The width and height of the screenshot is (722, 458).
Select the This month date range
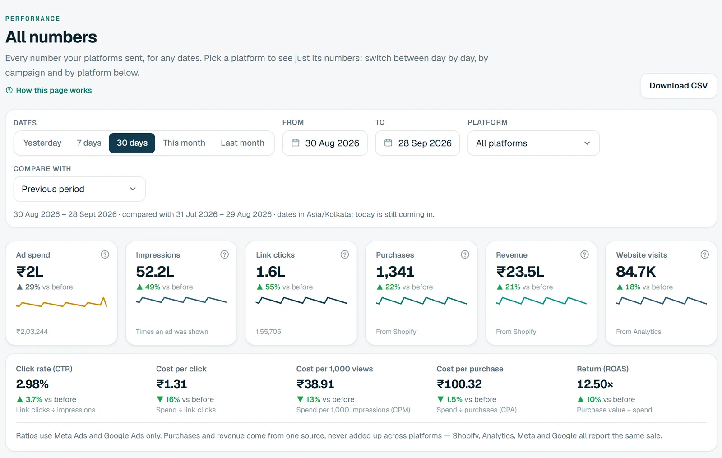coord(184,143)
